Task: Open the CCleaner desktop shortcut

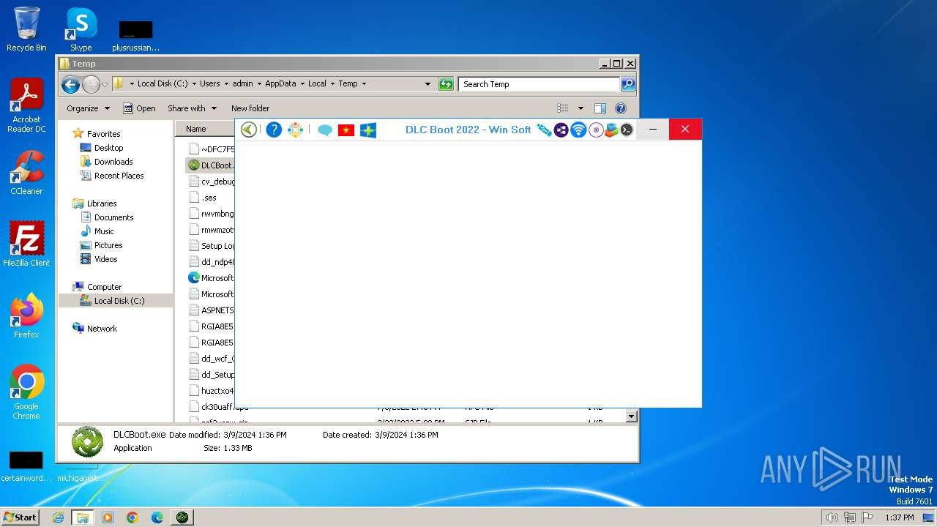Action: [26, 173]
